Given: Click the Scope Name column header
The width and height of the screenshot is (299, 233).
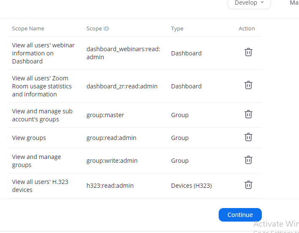Looking at the screenshot, I should point(28,29).
